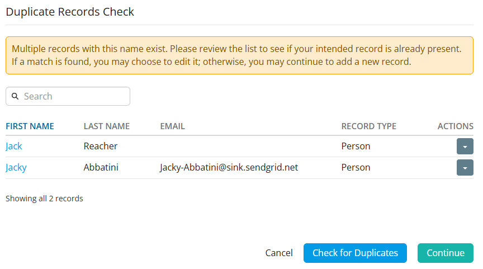Image resolution: width=483 pixels, height=269 pixels.
Task: Click the Cancel link
Action: 279,253
